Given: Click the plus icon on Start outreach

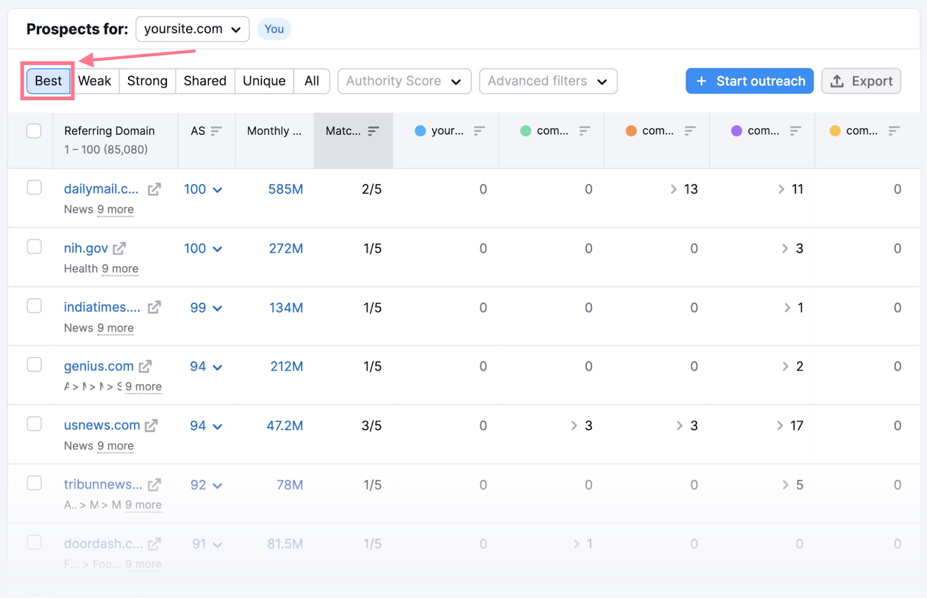Looking at the screenshot, I should point(702,81).
